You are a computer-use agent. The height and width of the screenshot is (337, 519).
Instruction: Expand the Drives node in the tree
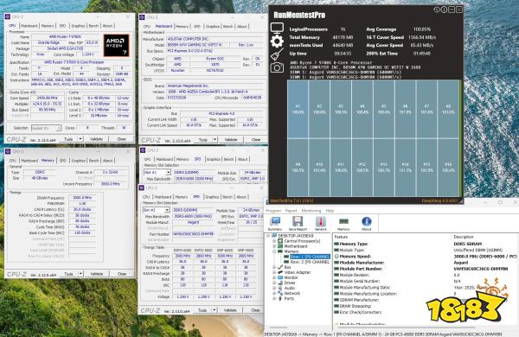tap(274, 283)
